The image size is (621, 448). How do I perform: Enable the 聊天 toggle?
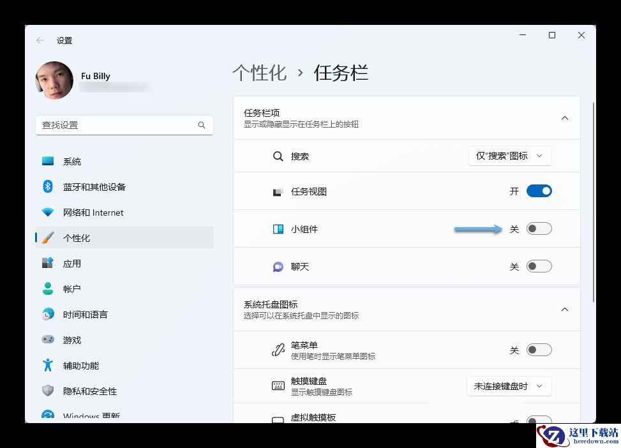(x=539, y=266)
